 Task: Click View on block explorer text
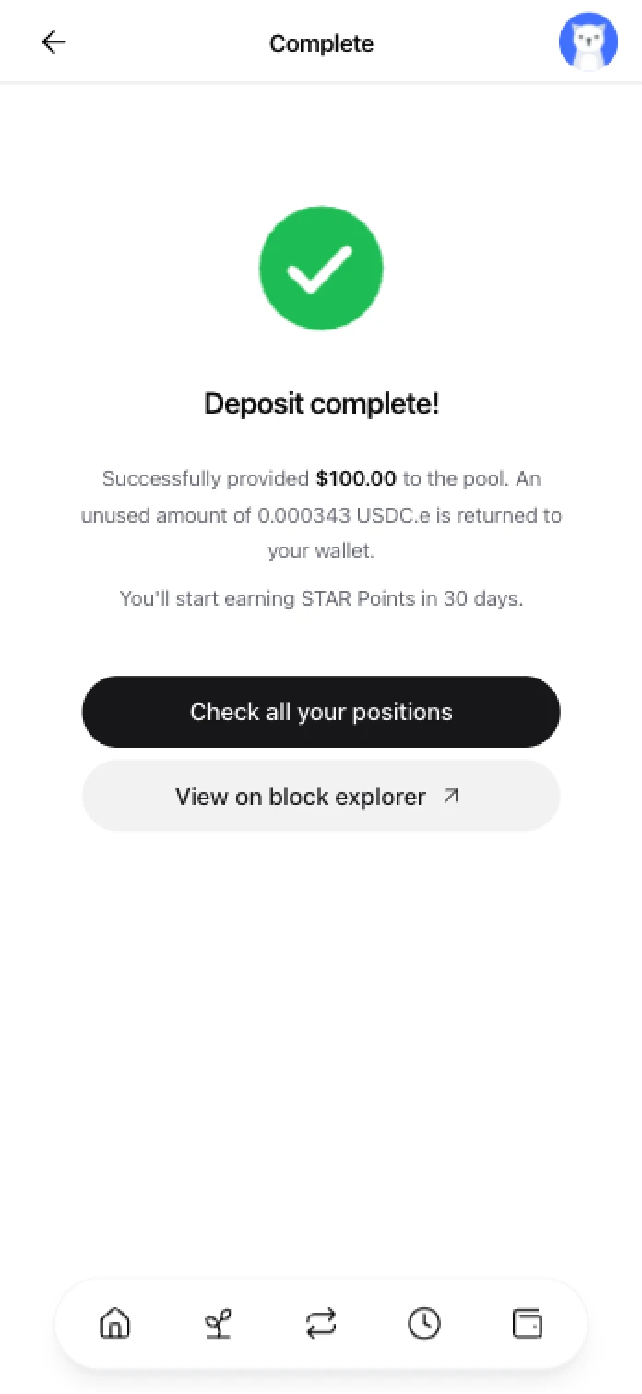click(301, 797)
